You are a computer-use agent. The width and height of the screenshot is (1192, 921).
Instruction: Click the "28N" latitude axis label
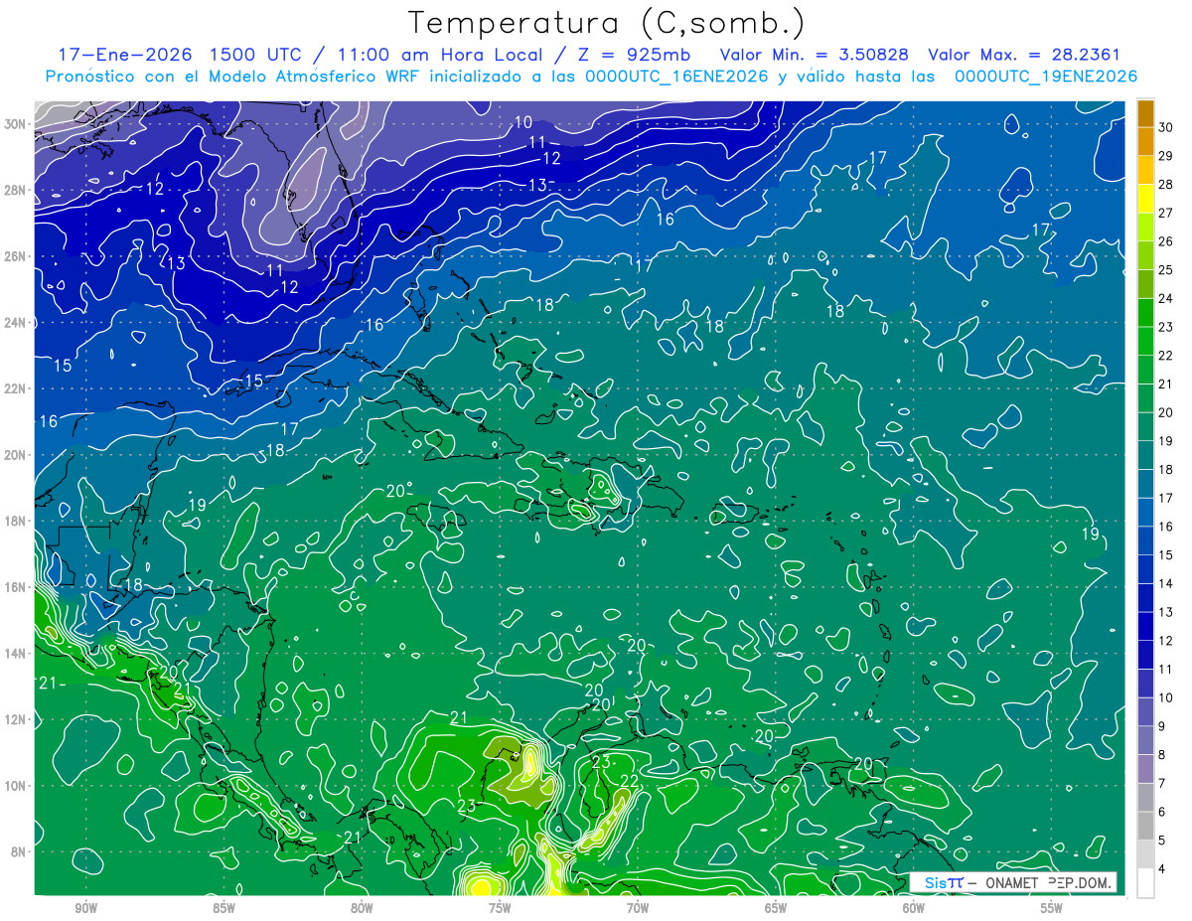click(x=17, y=190)
